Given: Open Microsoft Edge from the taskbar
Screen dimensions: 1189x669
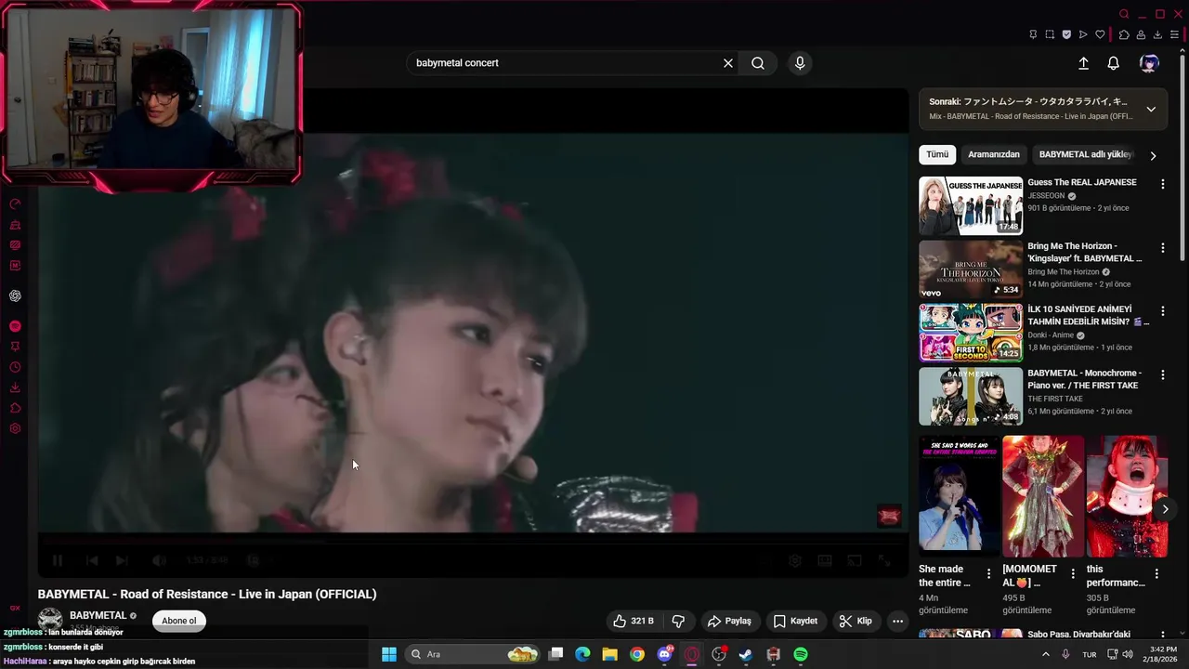Looking at the screenshot, I should coord(582,654).
